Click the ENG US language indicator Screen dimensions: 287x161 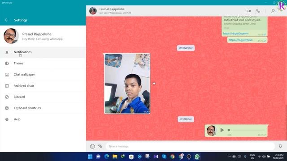pyautogui.click(x=252, y=157)
